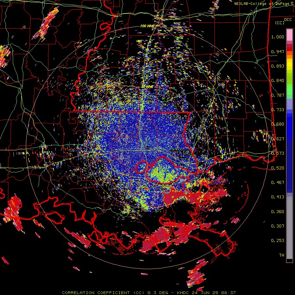Pick the bright green color bar segment
Screen dimensions: 295x295
[x=289, y=89]
